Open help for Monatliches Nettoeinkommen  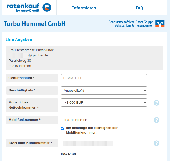[157, 103]
